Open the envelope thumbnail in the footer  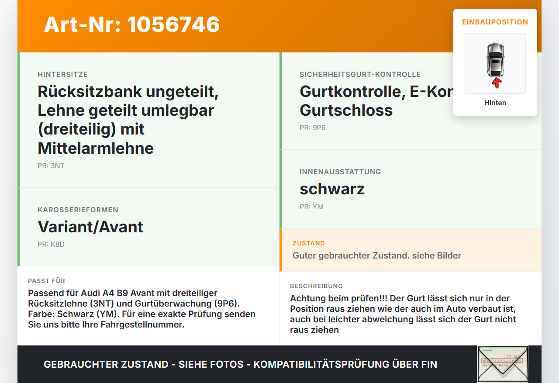coord(503,364)
